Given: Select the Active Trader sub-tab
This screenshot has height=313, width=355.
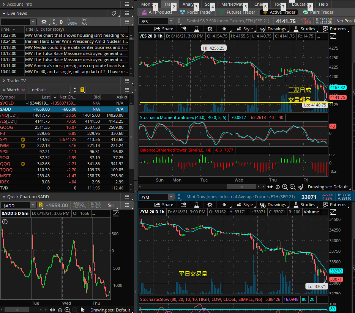Looking at the screenshot, I should (x=279, y=12).
